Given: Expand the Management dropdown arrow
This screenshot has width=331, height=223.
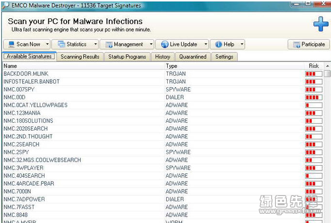Looking at the screenshot, I should click(x=151, y=44).
